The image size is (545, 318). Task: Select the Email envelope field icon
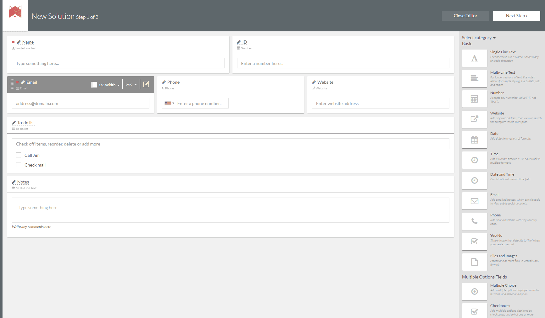coord(475,201)
